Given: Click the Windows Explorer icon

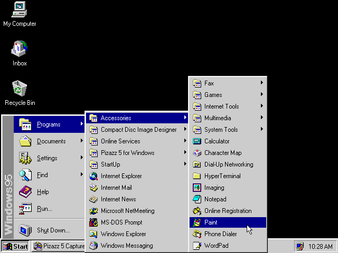Looking at the screenshot, I should [93, 234].
